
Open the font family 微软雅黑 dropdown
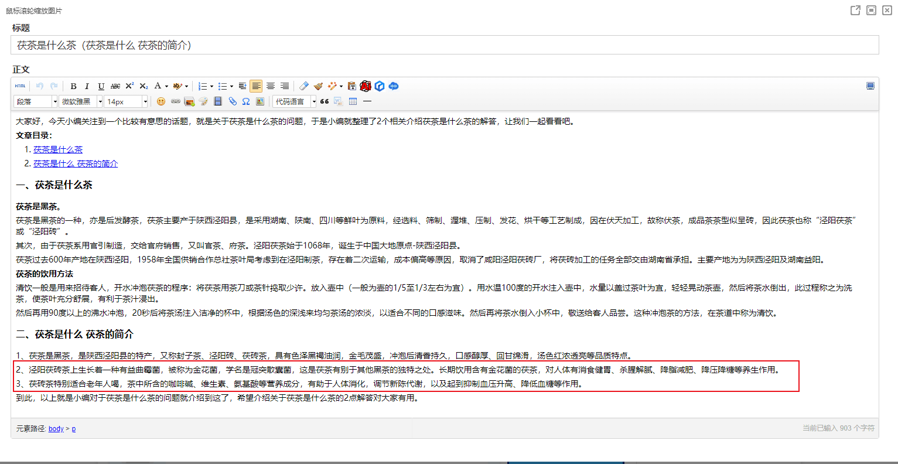point(81,101)
